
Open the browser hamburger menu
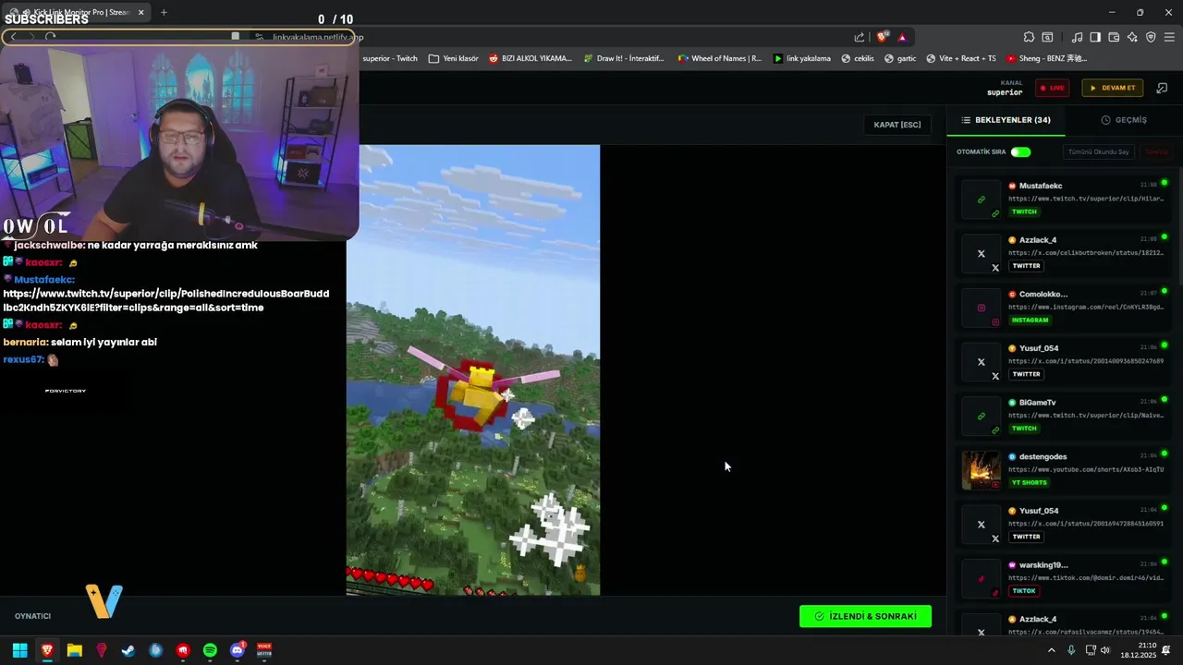[1170, 37]
